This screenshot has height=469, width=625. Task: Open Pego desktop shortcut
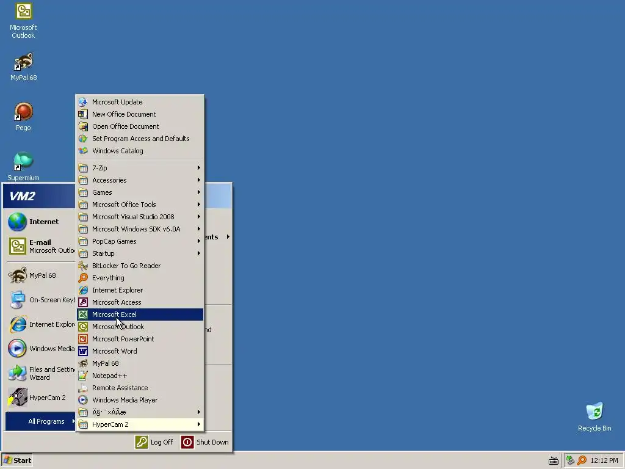[x=23, y=117]
